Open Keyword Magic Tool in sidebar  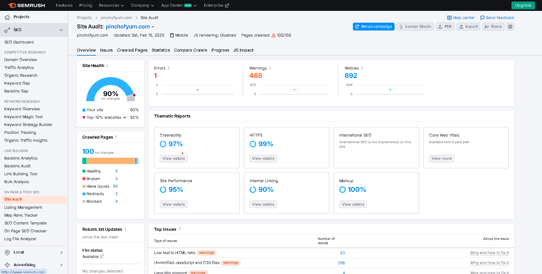[23, 117]
